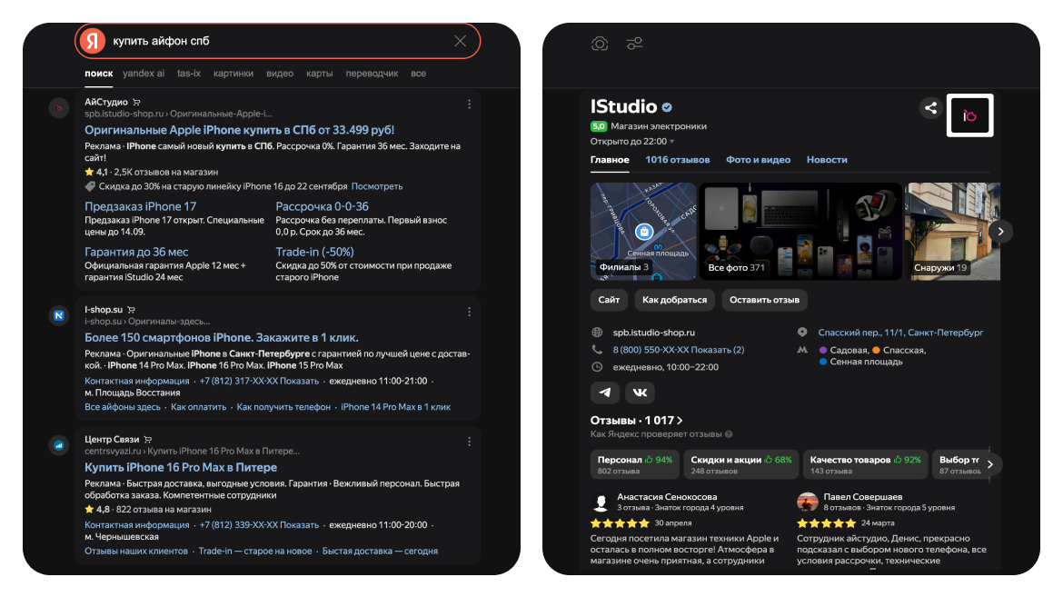Click the 'Оставить отзыв' button
The width and height of the screenshot is (1063, 597).
click(x=764, y=300)
